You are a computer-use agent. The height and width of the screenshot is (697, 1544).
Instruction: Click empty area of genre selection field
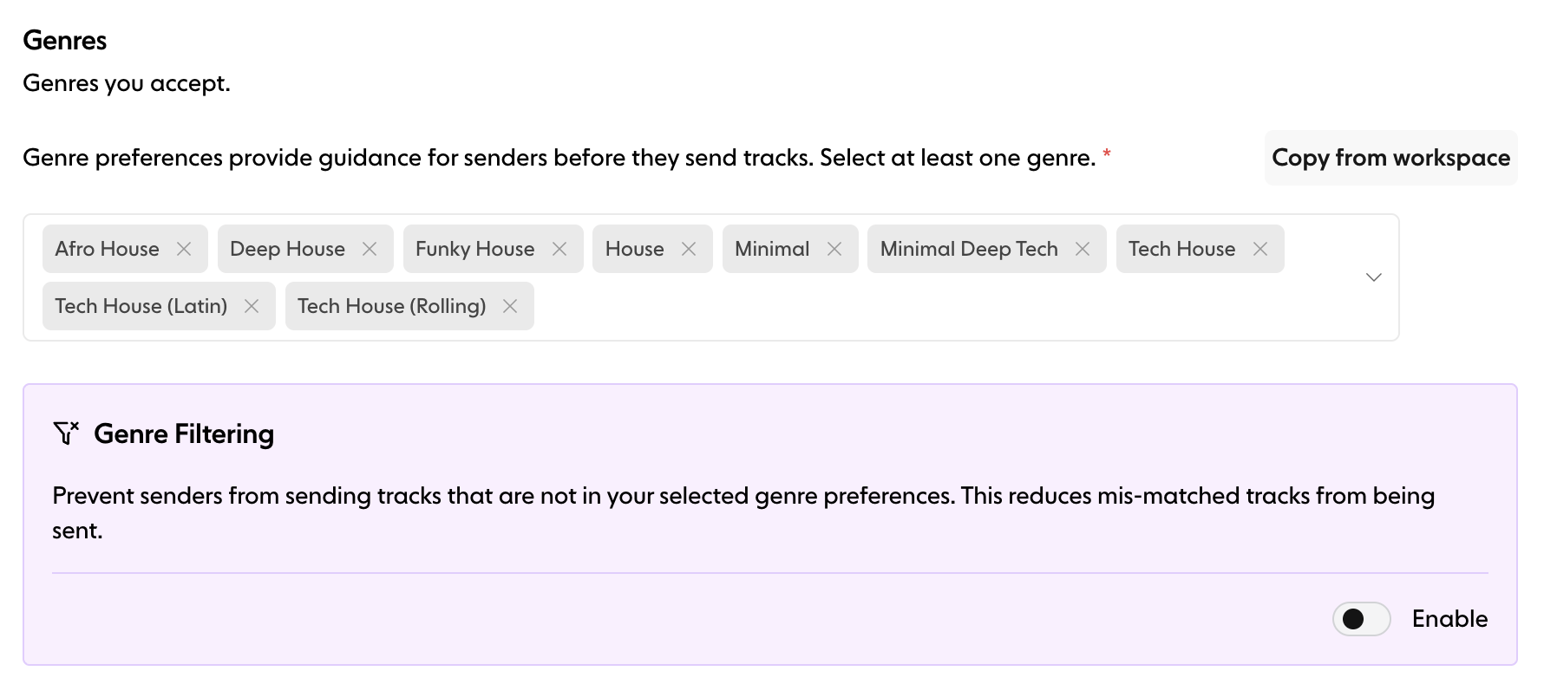coord(867,307)
